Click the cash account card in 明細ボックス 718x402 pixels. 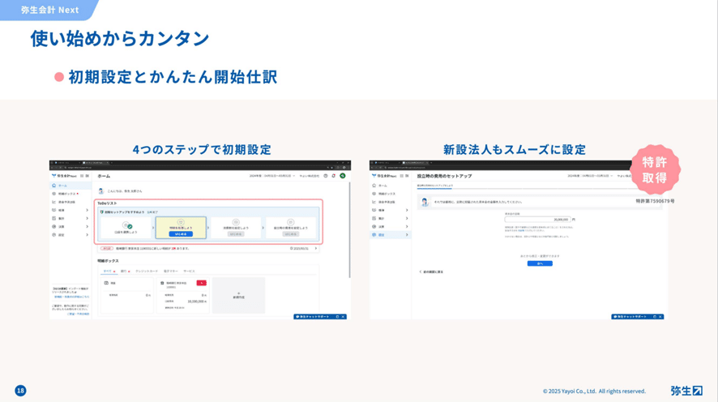127,295
